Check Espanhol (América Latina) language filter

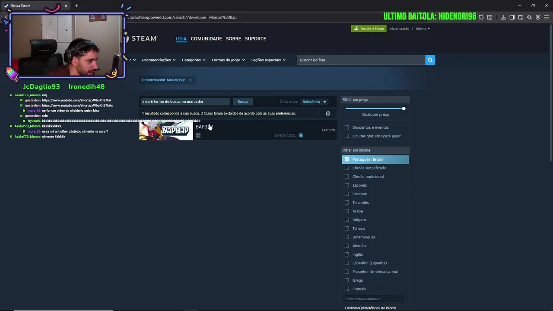click(346, 272)
